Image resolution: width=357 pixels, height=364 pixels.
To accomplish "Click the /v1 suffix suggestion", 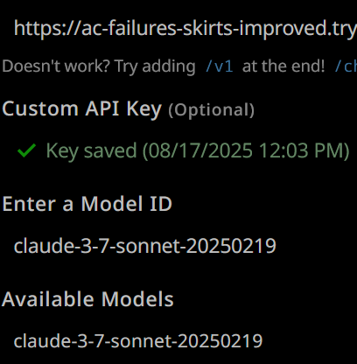I will tap(220, 66).
